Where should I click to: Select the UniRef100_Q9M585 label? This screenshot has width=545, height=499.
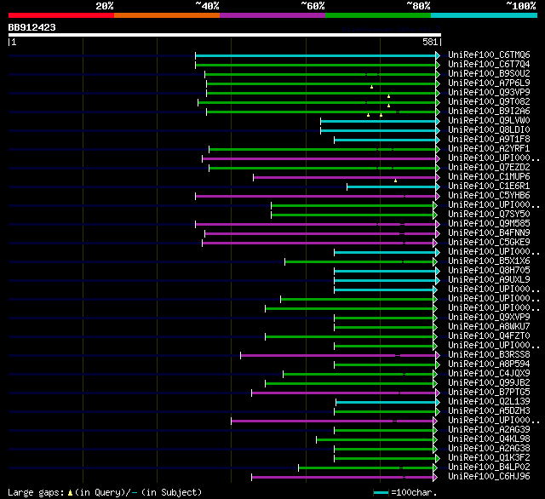pos(489,224)
